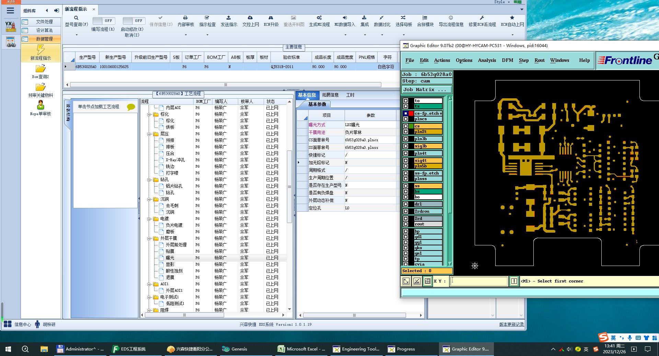Open Bom查询2 folder icon
659x356 pixels.
coord(41,69)
